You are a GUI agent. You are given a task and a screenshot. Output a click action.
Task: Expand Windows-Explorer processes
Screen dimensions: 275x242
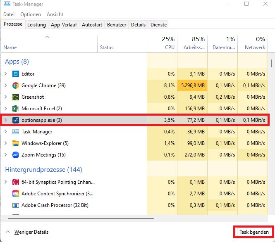6,143
